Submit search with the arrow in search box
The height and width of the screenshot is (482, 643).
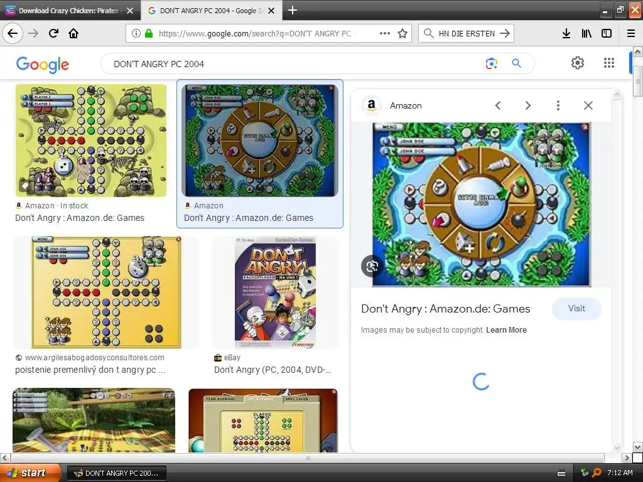tap(505, 33)
